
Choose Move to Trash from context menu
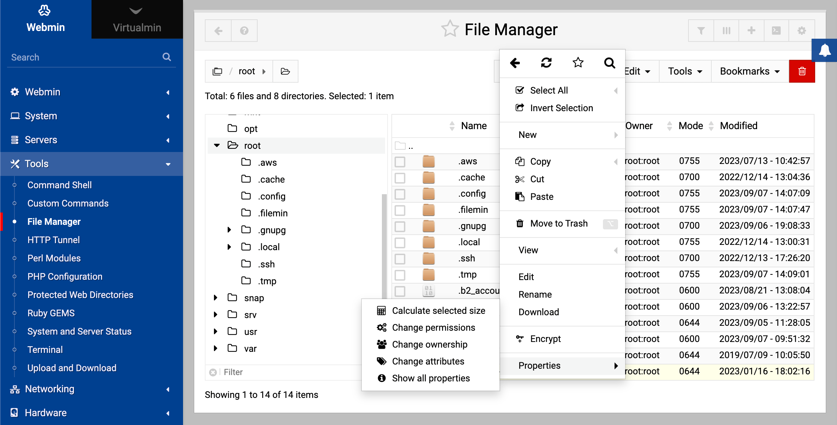pos(559,223)
